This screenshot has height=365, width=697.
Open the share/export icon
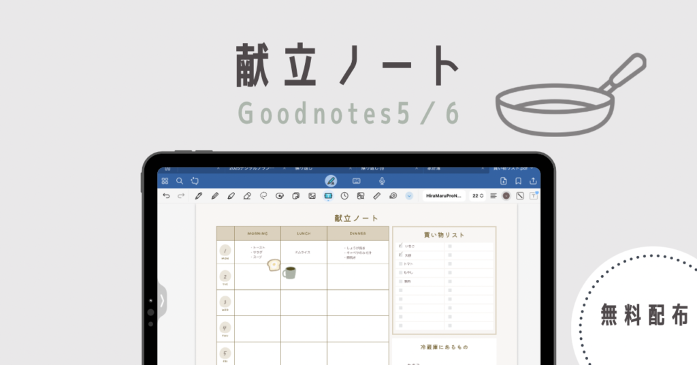[x=533, y=181]
